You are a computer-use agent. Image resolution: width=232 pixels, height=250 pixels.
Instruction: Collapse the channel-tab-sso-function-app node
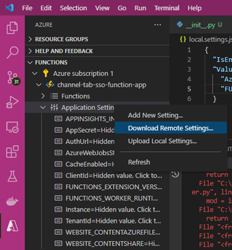click(39, 85)
